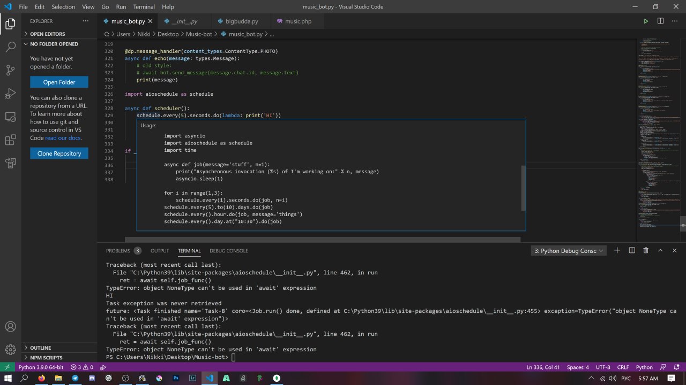
Task: Open the Explorer view in activity bar
Action: pyautogui.click(x=10, y=24)
